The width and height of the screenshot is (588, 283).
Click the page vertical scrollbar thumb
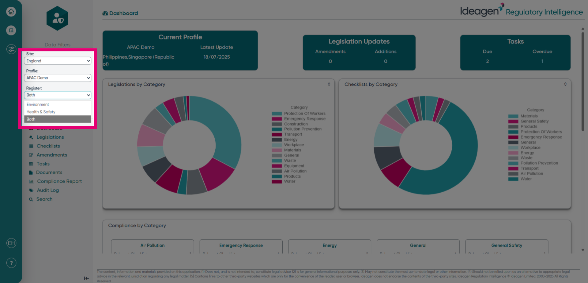coord(583,81)
